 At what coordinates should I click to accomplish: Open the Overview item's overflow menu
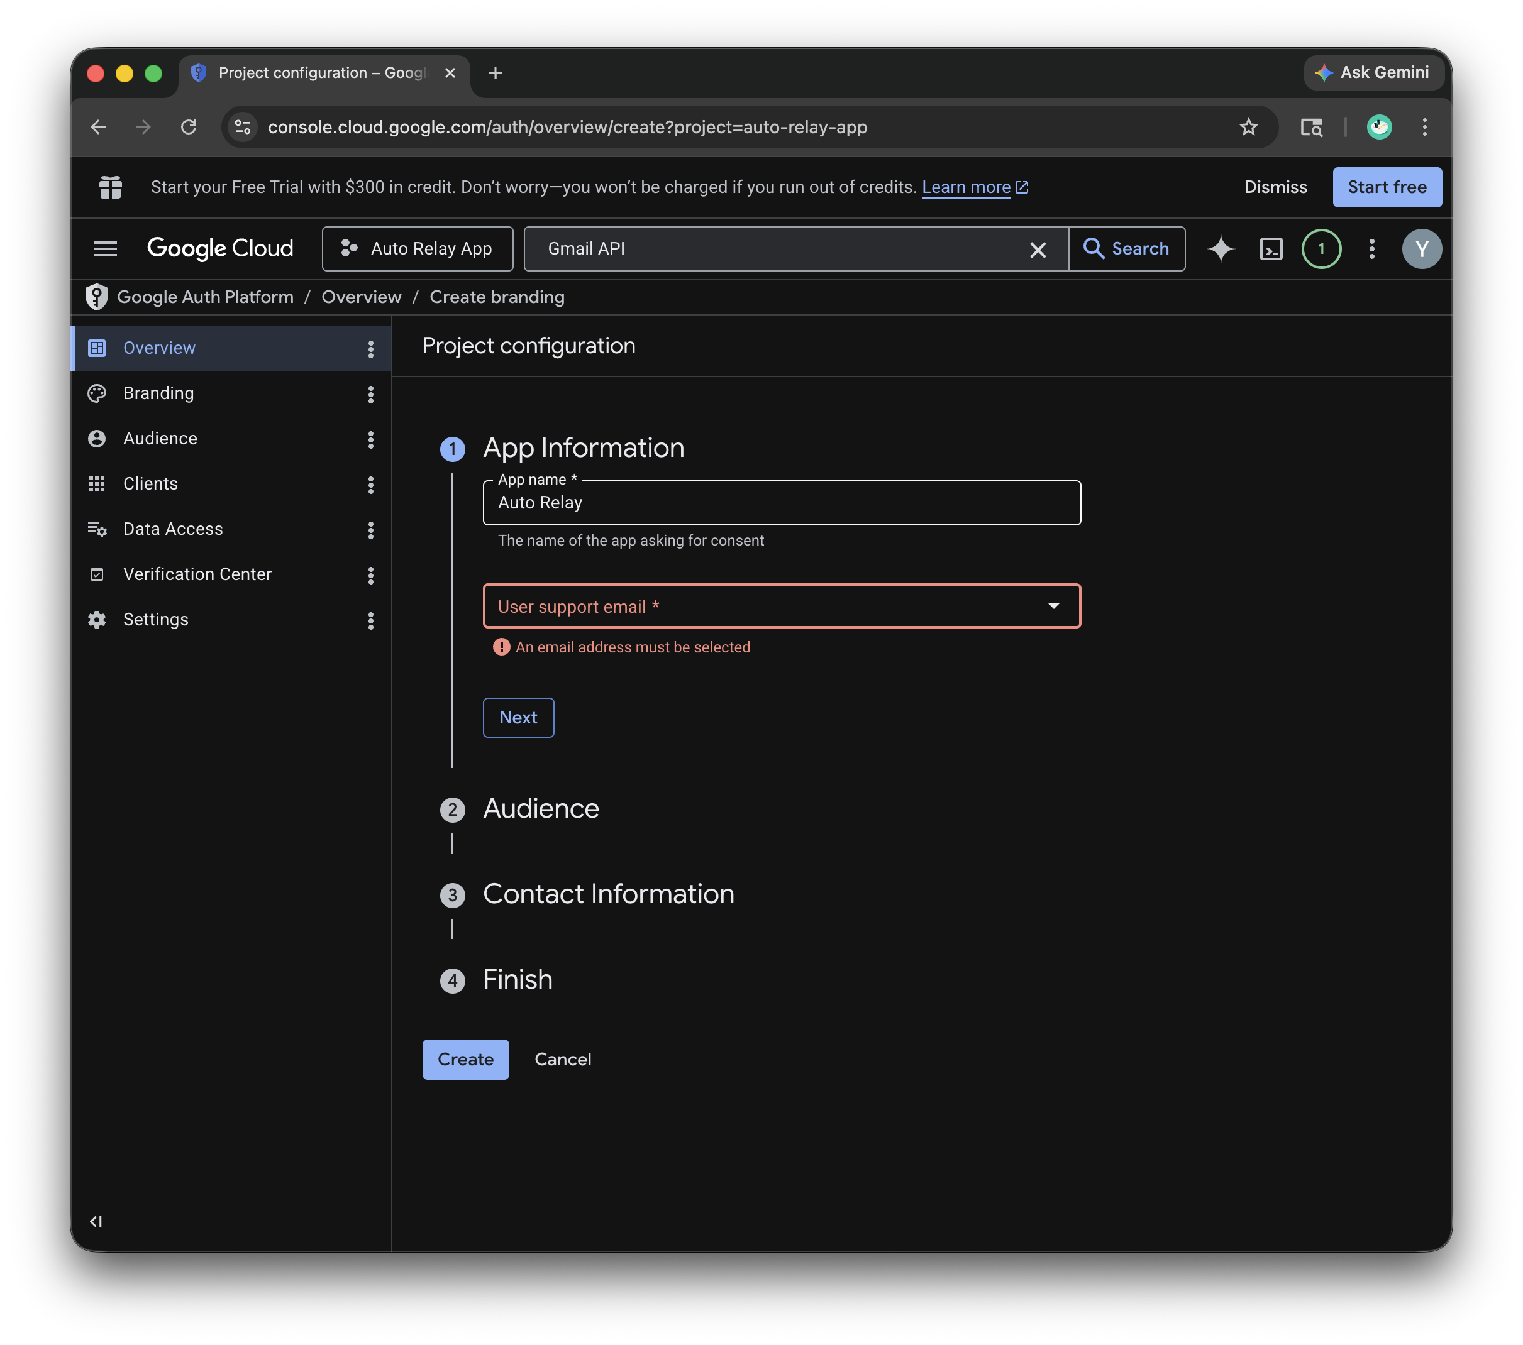[x=370, y=348]
